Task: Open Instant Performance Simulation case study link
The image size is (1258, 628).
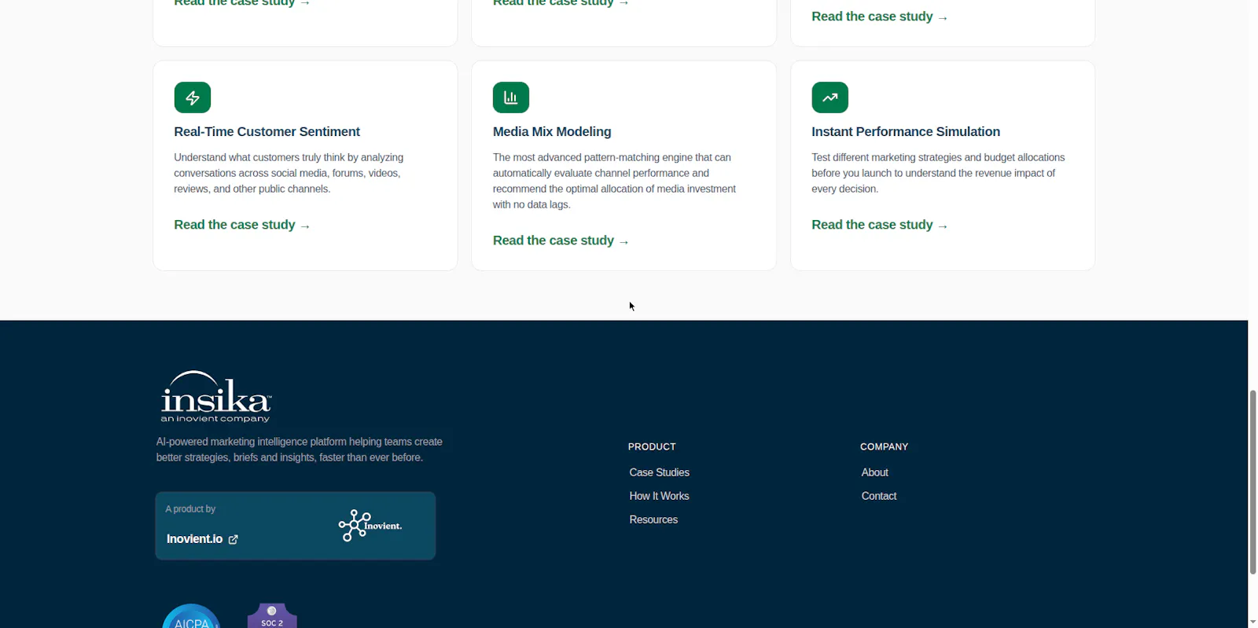Action: 880,225
